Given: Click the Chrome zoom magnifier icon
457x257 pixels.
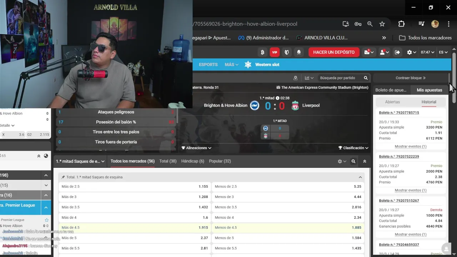Looking at the screenshot, I should click(370, 24).
